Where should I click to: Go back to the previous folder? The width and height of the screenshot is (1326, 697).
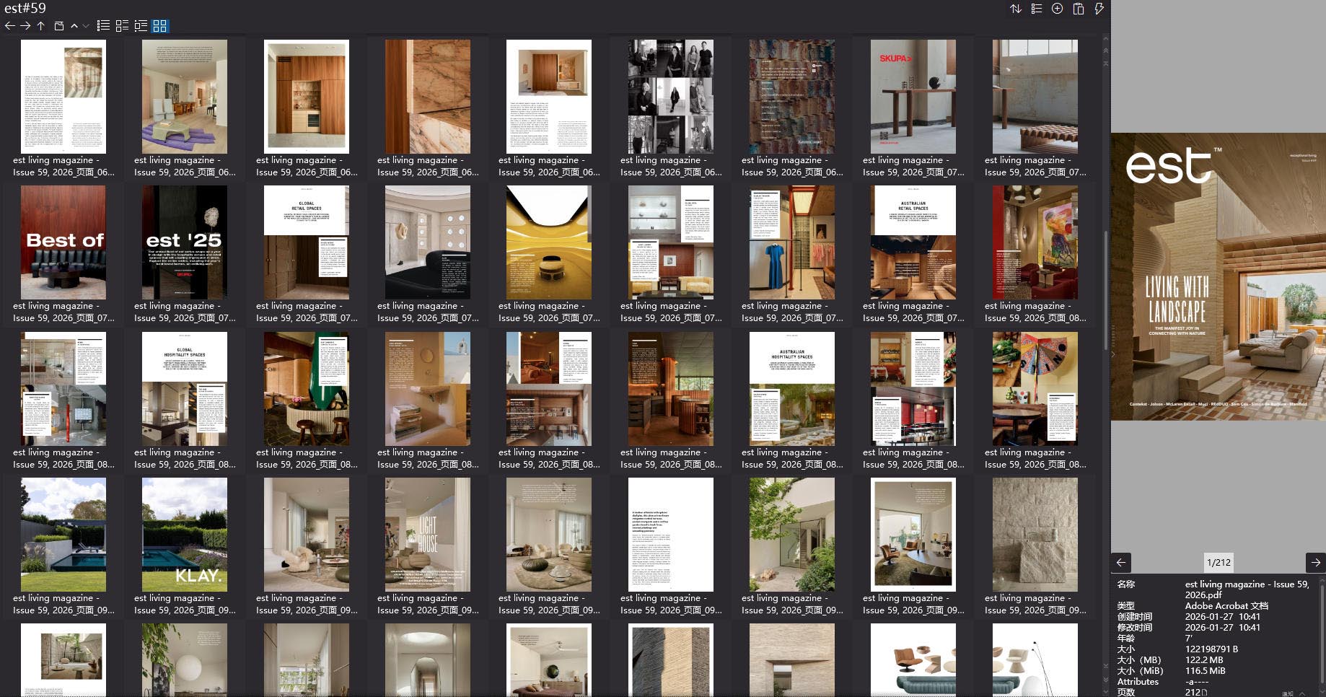[x=9, y=26]
